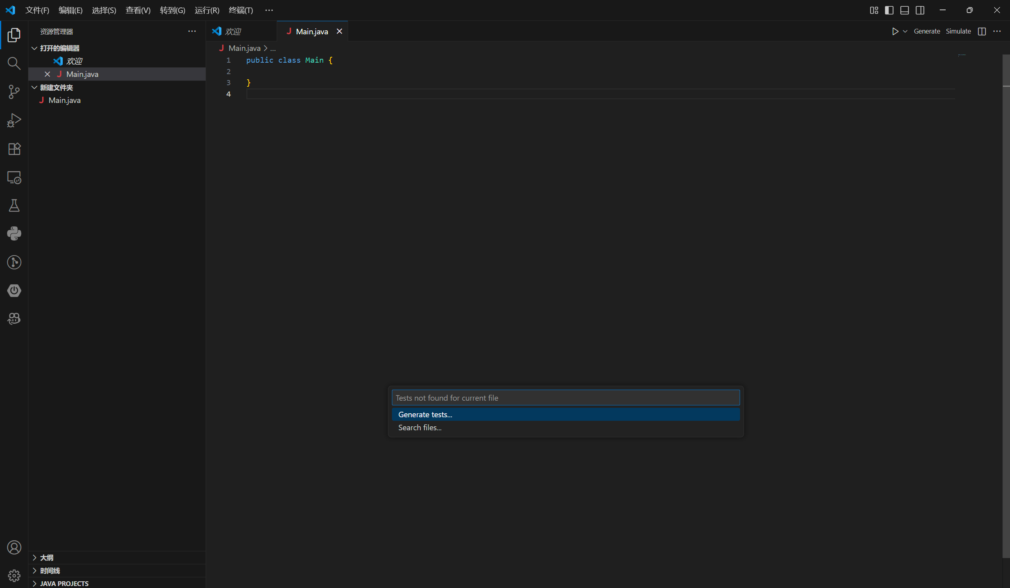The image size is (1010, 588).
Task: Open the 终端(T) menu
Action: 240,10
